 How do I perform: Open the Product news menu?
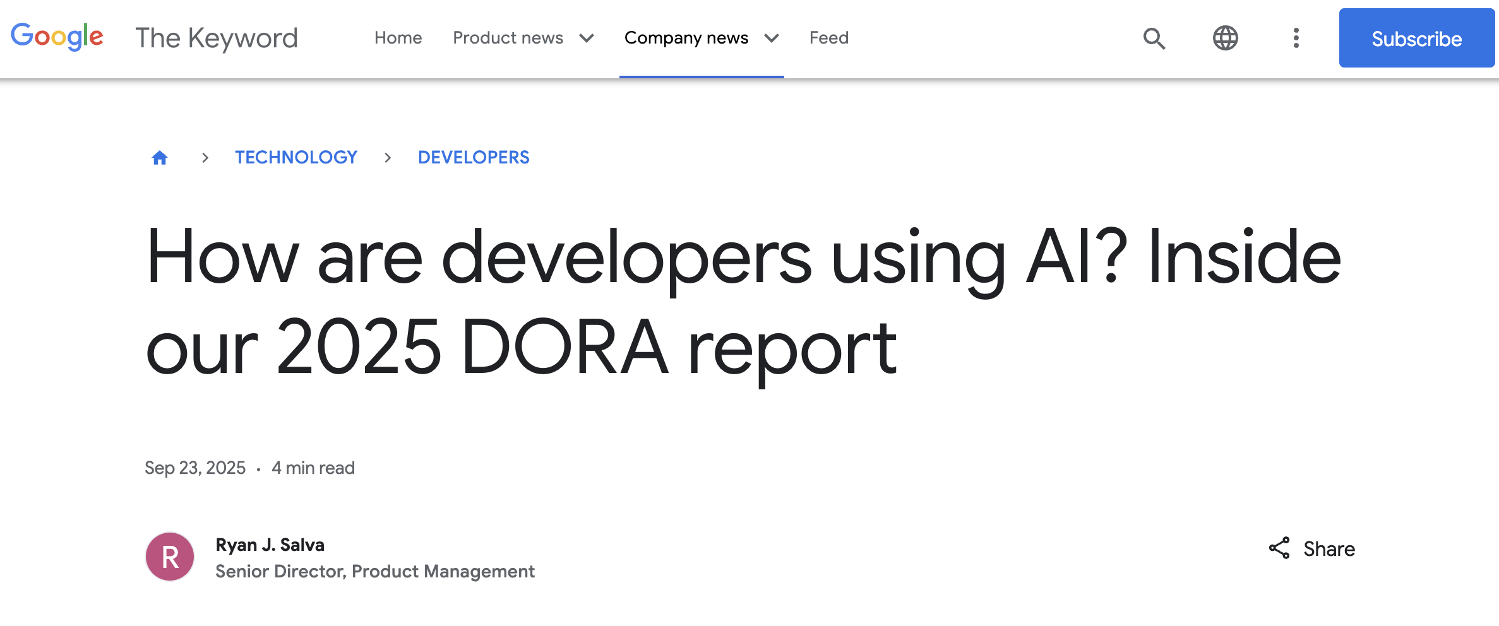click(x=508, y=38)
